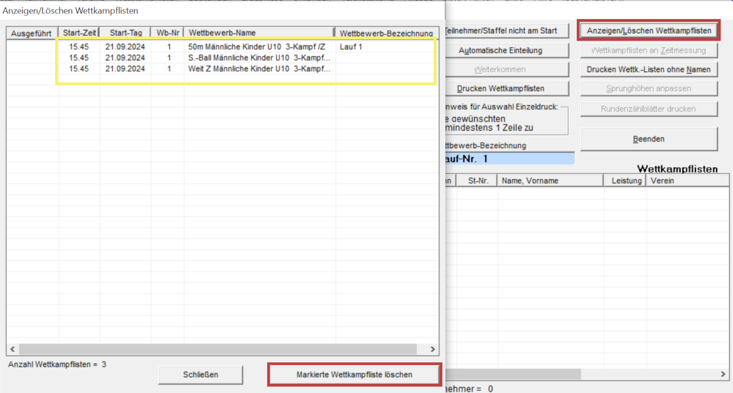This screenshot has height=393, width=733.
Task: Click the Name, Vorname column header
Action: click(550, 181)
